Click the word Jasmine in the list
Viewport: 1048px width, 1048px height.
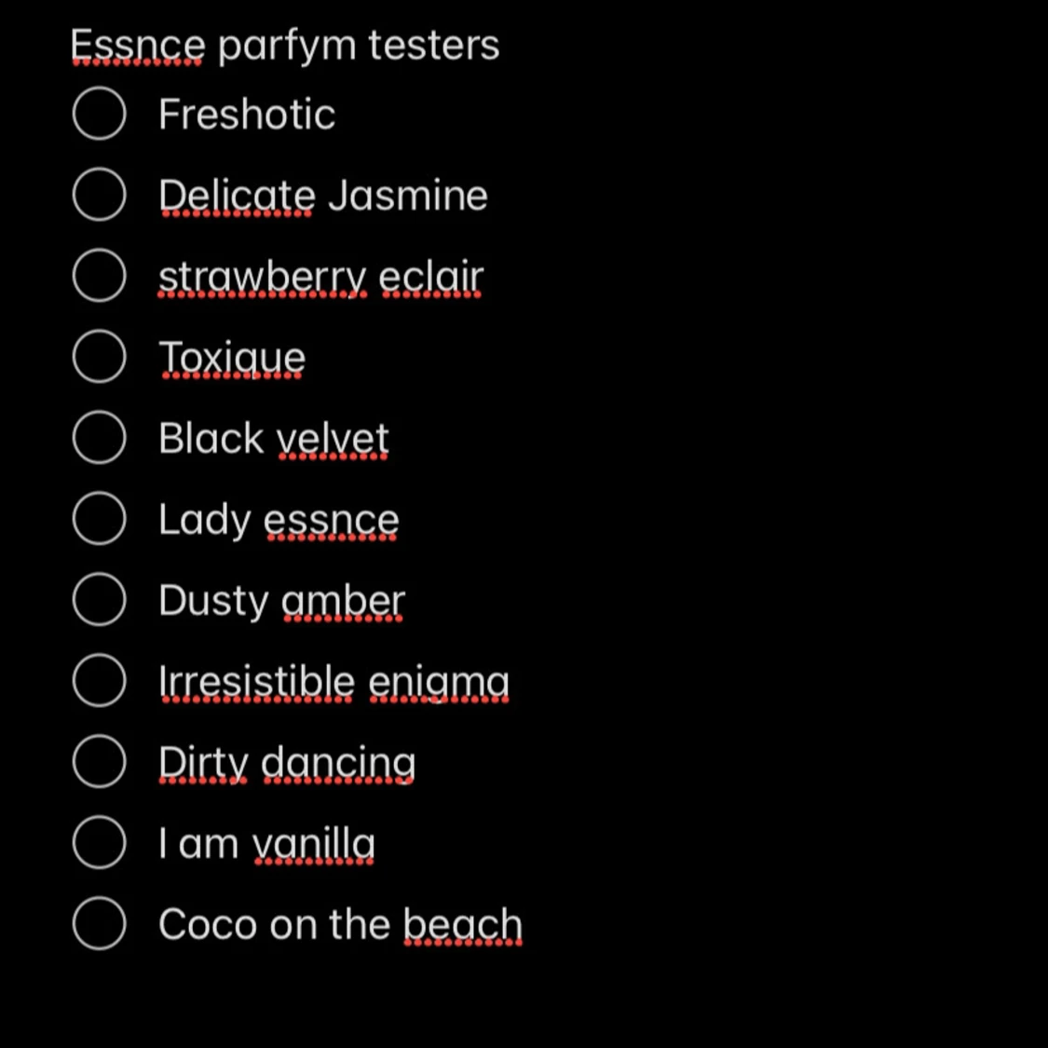click(408, 196)
